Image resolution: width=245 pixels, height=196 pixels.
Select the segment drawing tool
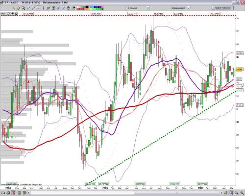pos(28,8)
